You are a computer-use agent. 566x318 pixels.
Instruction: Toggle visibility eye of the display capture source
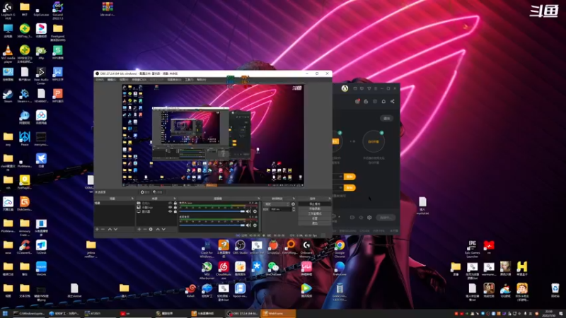170,211
